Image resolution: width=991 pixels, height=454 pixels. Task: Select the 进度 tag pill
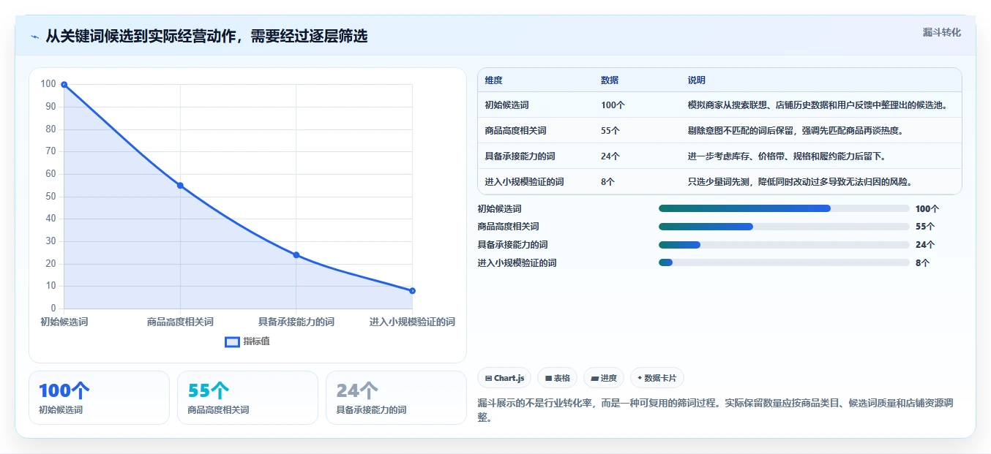click(604, 378)
